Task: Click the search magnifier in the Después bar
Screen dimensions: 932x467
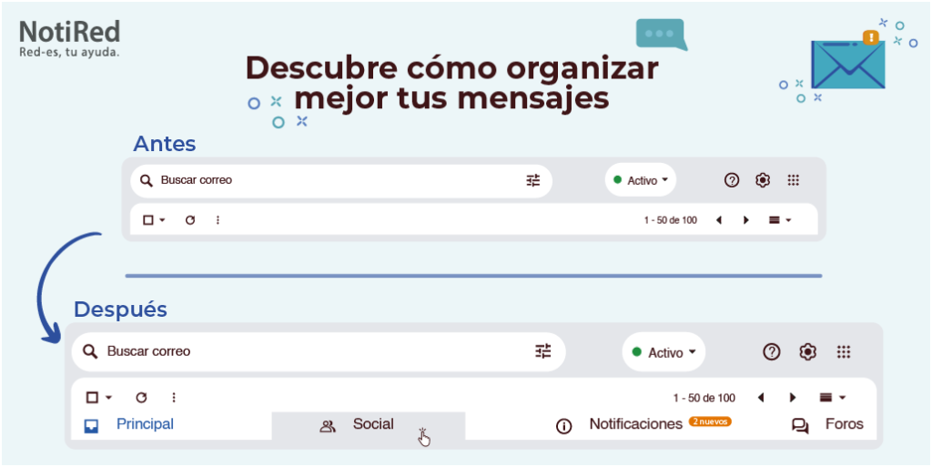Action: point(90,351)
